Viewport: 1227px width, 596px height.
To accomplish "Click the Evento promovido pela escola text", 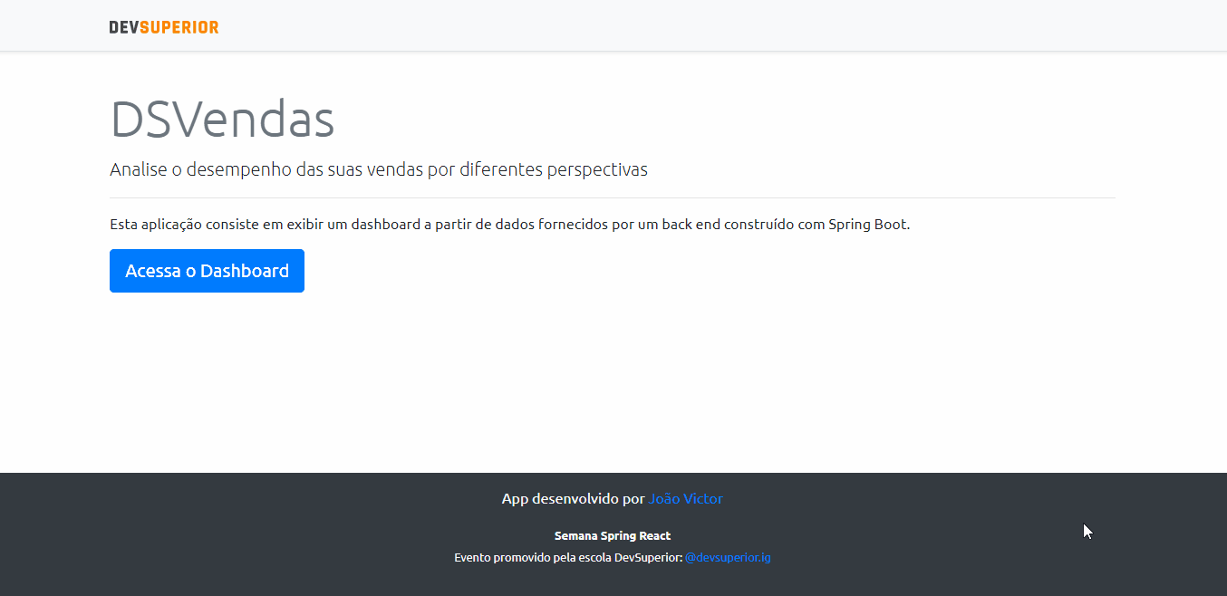I will click(566, 557).
